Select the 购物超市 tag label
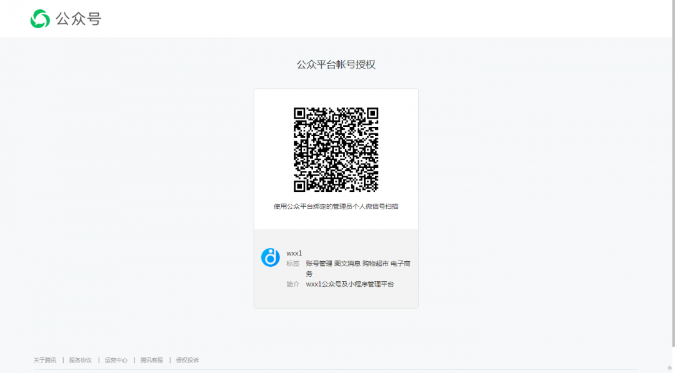This screenshot has height=373, width=675. [376, 263]
